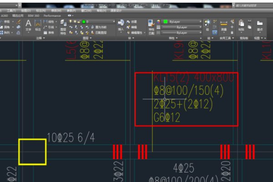Click the green layer 0 color swatch

click(84, 21)
